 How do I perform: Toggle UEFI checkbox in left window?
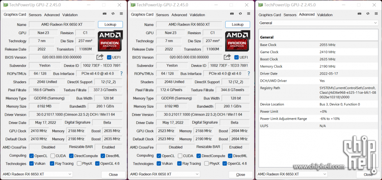coord(109,57)
